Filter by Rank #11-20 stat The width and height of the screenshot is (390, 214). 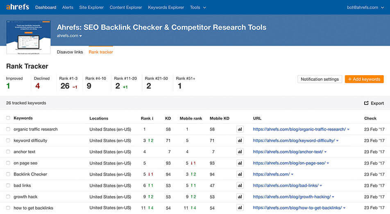[125, 83]
